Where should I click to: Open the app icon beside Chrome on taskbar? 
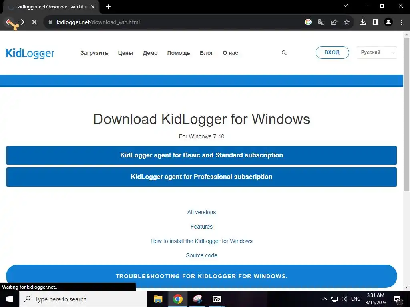(x=197, y=299)
